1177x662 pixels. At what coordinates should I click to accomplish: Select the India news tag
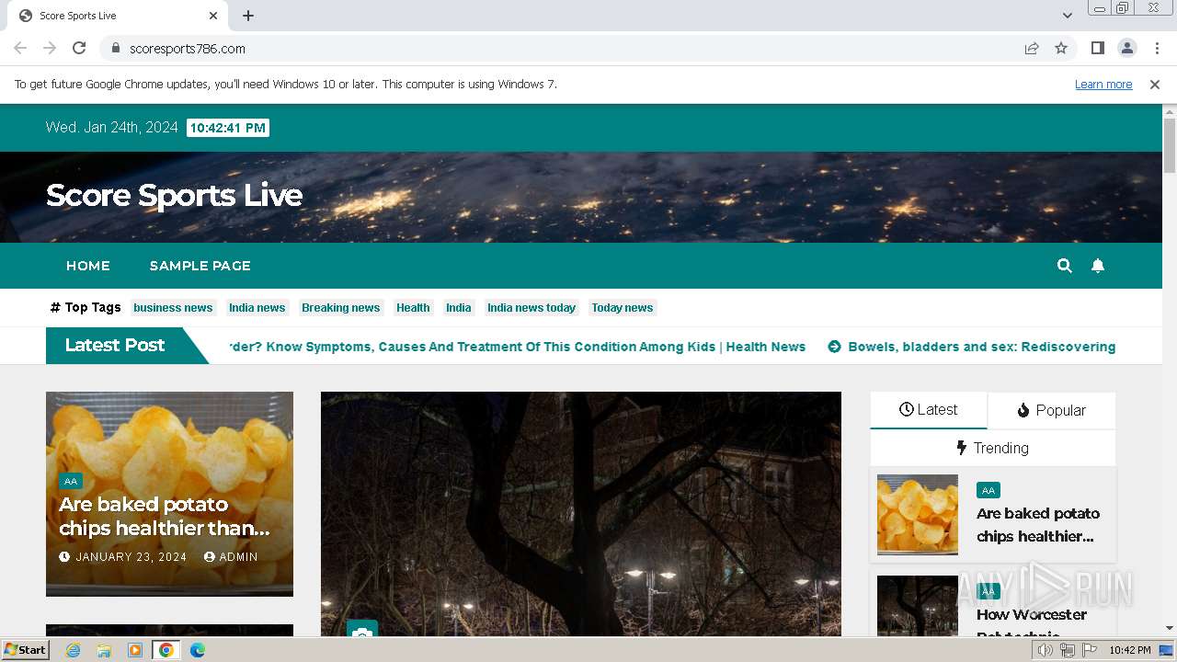[x=257, y=308]
